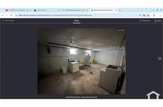Switch to List Your Unit tab
This screenshot has width=163, height=107.
[41, 10]
